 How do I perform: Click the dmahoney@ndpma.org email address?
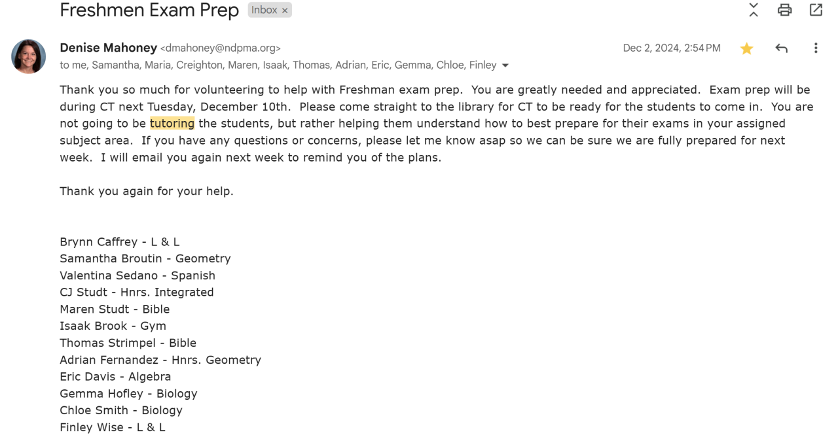tap(221, 48)
